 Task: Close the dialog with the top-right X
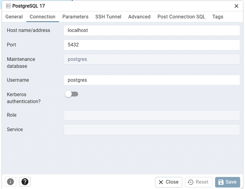(237, 6)
